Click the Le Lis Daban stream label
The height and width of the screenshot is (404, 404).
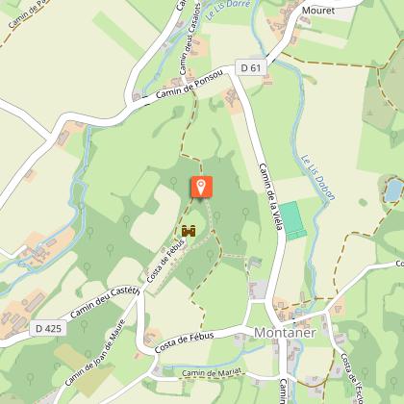click(317, 177)
